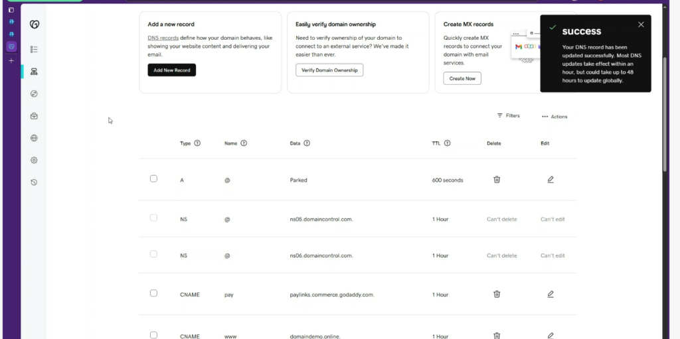The width and height of the screenshot is (680, 339).
Task: Open the globe icon in sidebar
Action: coord(34,138)
